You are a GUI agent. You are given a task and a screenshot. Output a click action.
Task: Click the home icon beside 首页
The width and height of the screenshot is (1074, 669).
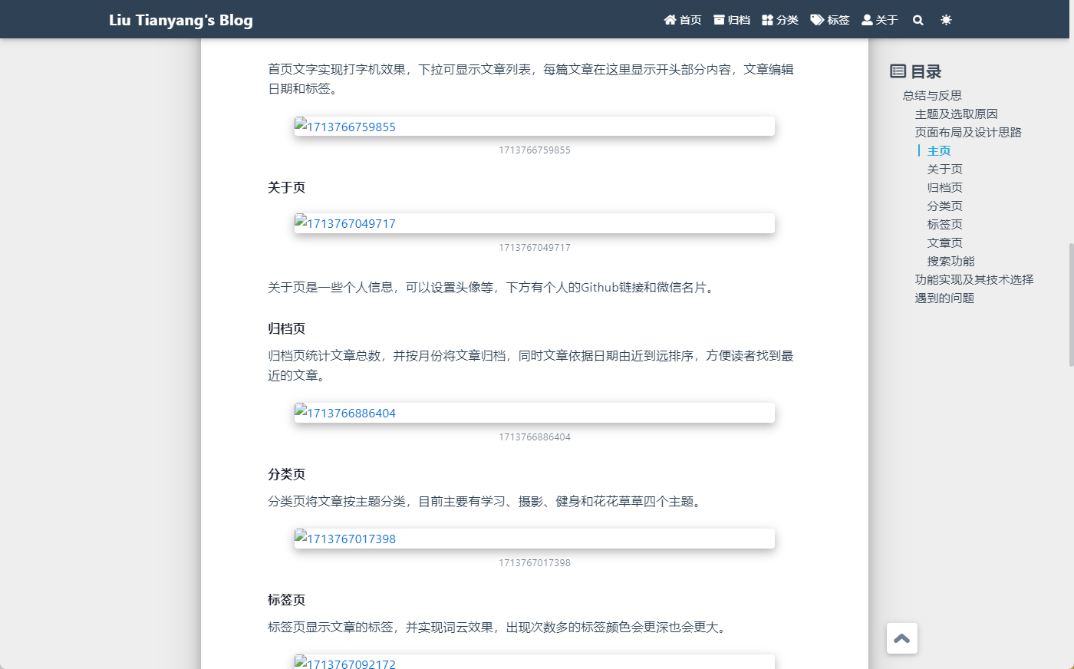tap(670, 20)
